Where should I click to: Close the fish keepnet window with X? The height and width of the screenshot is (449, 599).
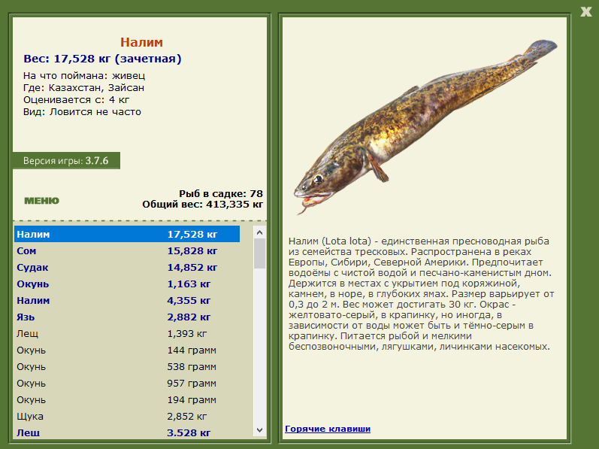click(585, 11)
